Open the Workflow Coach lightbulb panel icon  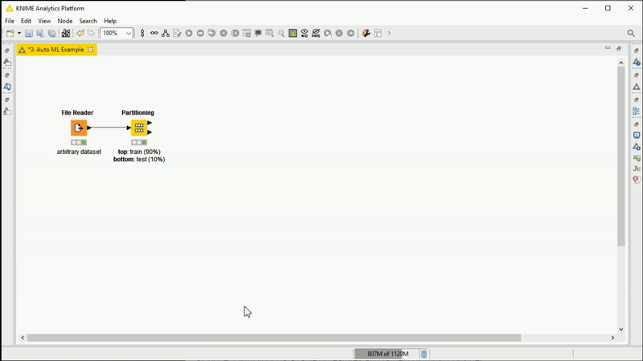[7, 87]
